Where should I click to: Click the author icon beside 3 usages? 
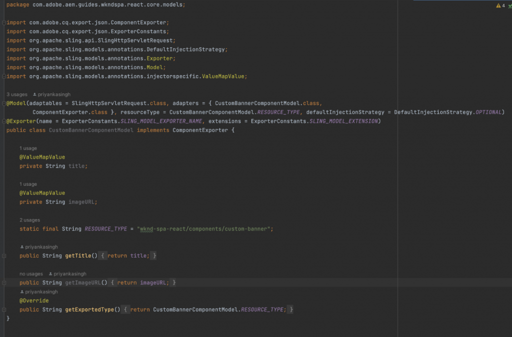click(34, 94)
